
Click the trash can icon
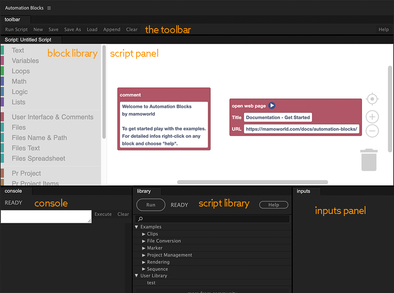[369, 160]
